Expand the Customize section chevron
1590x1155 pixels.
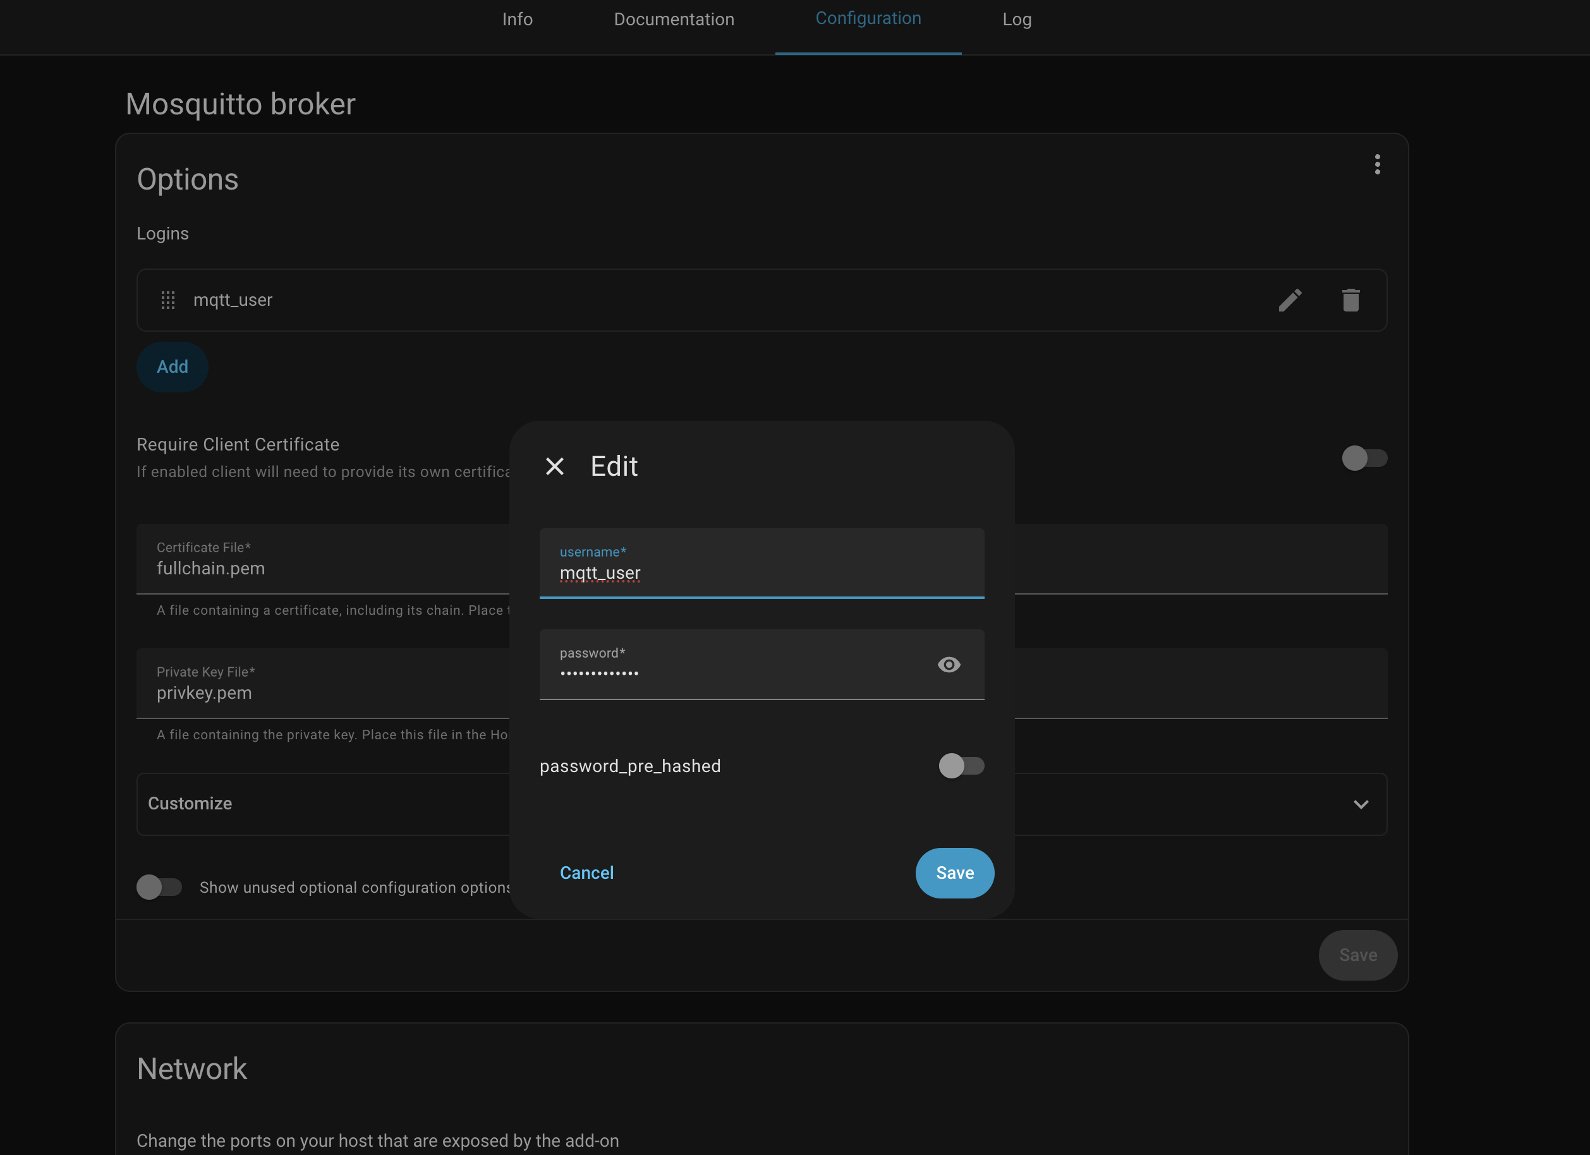(1360, 804)
